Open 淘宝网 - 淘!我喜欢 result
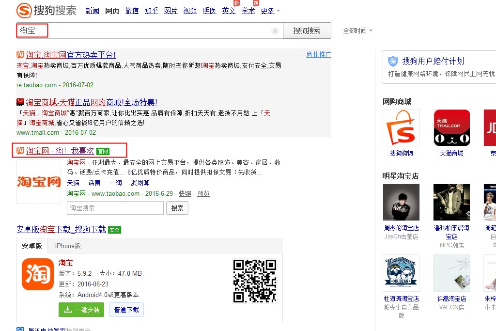This screenshot has width=496, height=331. [x=60, y=151]
